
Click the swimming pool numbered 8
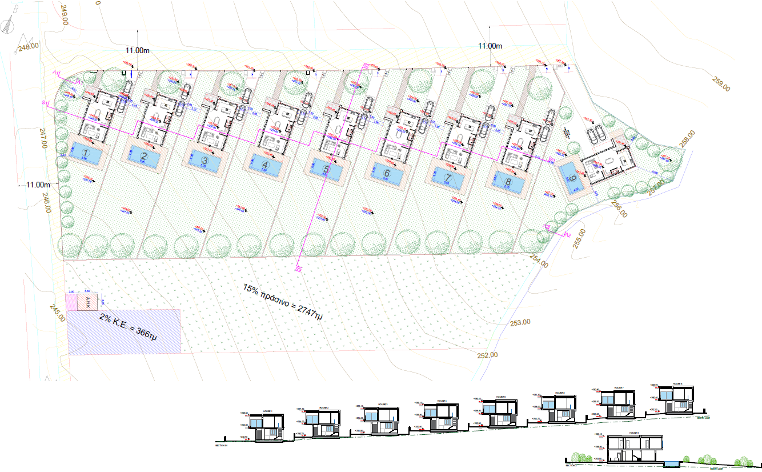coord(507,180)
